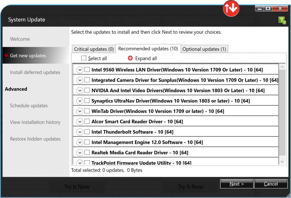The height and width of the screenshot is (198, 291).
Task: Maximize the System Update window
Action: [x=268, y=8]
